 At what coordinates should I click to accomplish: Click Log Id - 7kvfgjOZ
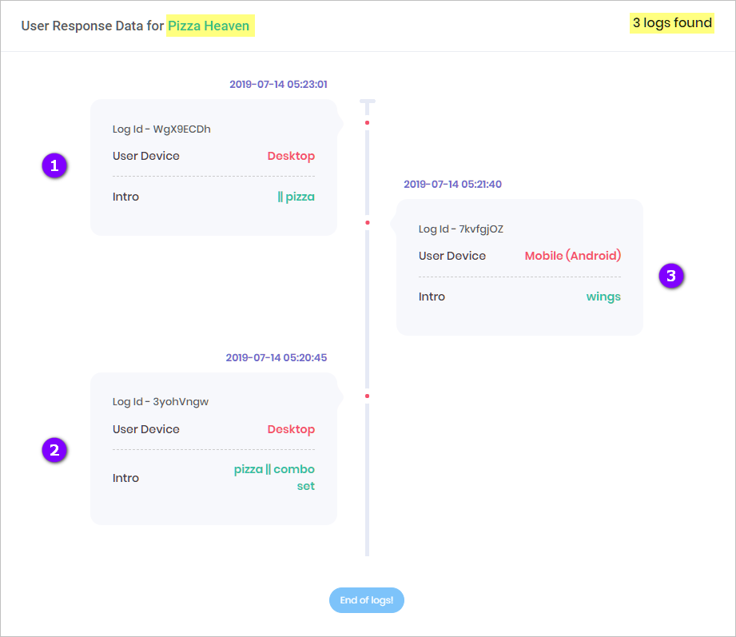pos(461,229)
